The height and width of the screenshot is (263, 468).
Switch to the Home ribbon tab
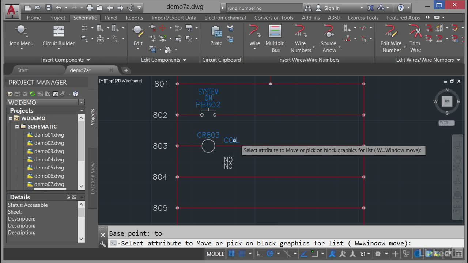pyautogui.click(x=34, y=18)
